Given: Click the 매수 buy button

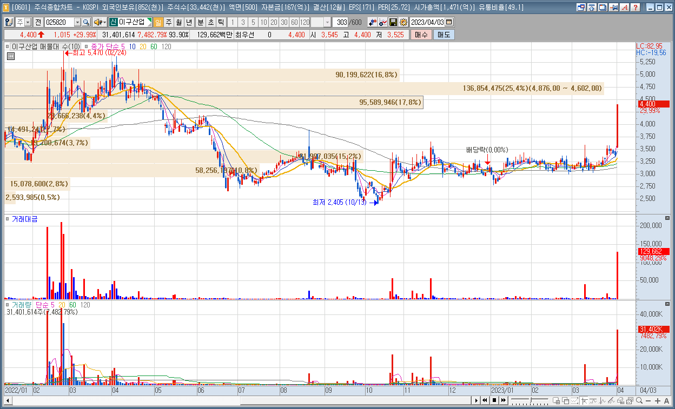Looking at the screenshot, I should pyautogui.click(x=421, y=35).
